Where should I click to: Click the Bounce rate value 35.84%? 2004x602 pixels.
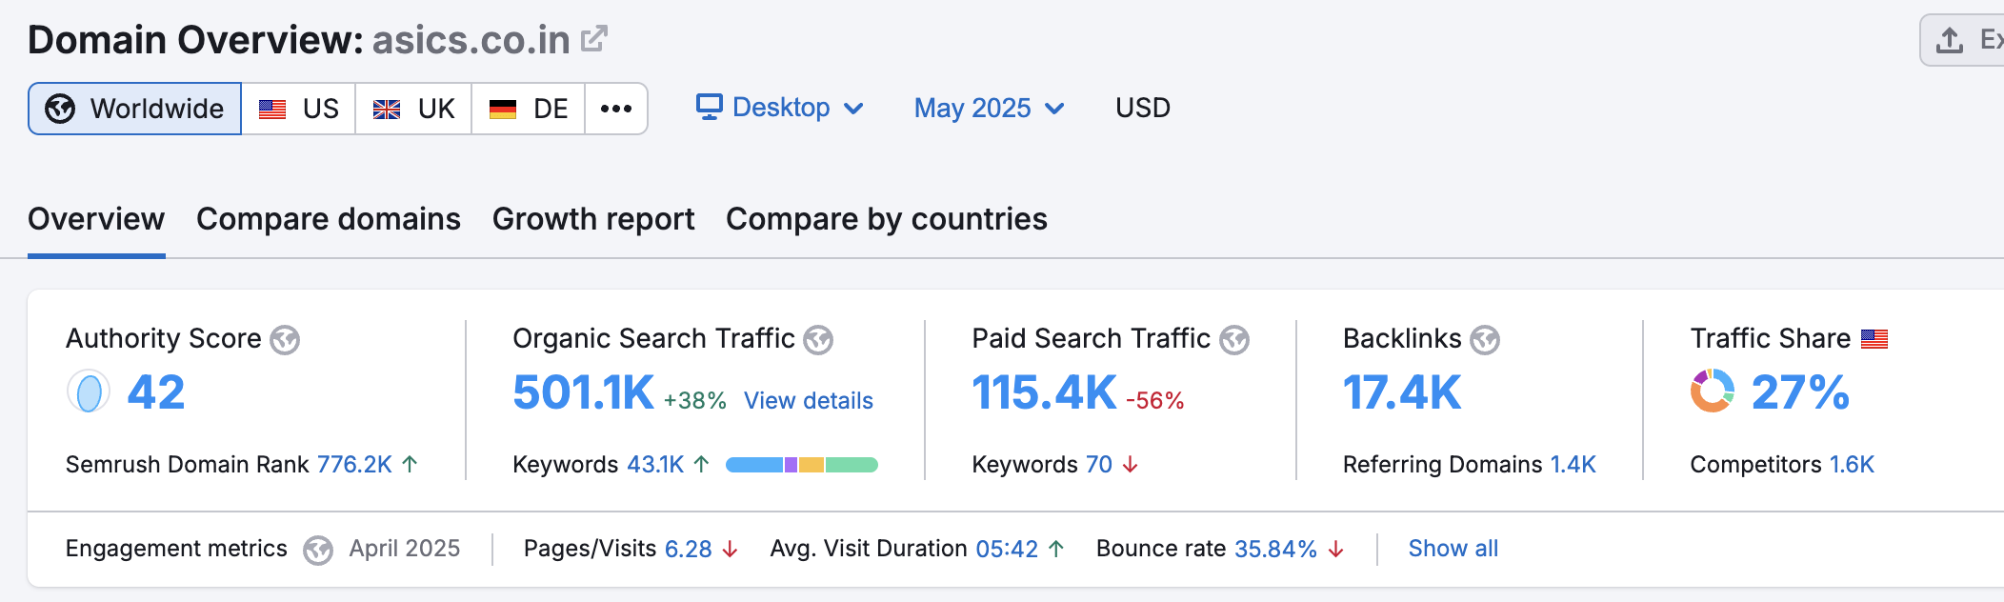coord(1275,550)
